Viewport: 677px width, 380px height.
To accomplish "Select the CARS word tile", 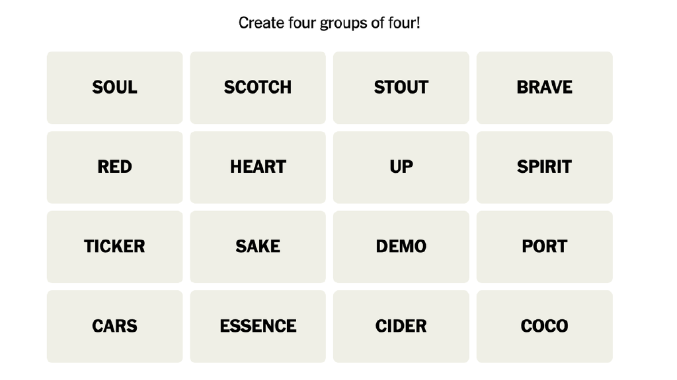I will 114,326.
